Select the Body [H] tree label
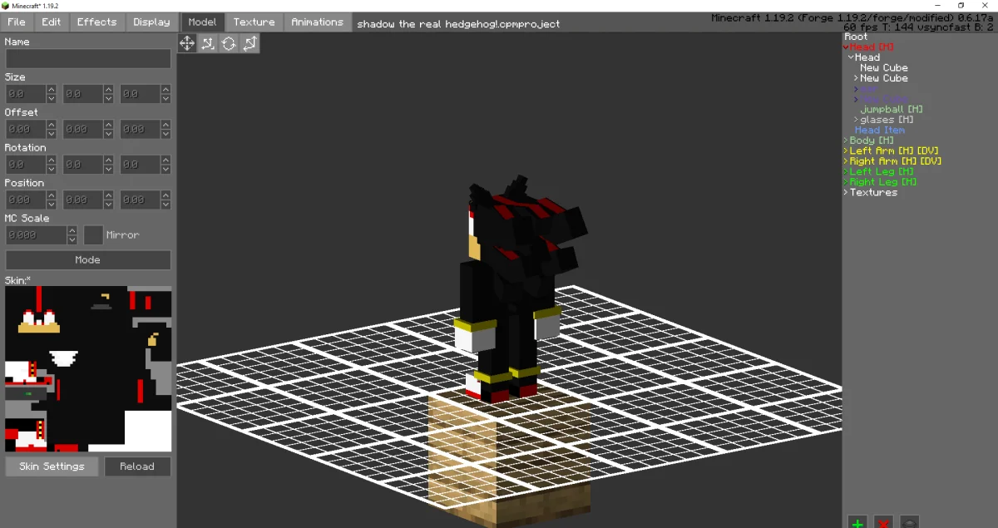Viewport: 998px width, 528px height. click(x=872, y=141)
